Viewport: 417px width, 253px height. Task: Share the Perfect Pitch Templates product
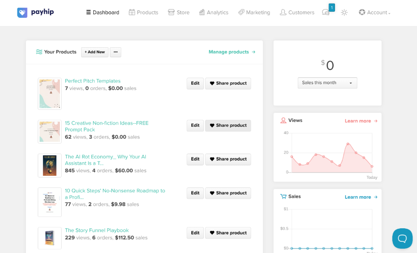pos(228,83)
